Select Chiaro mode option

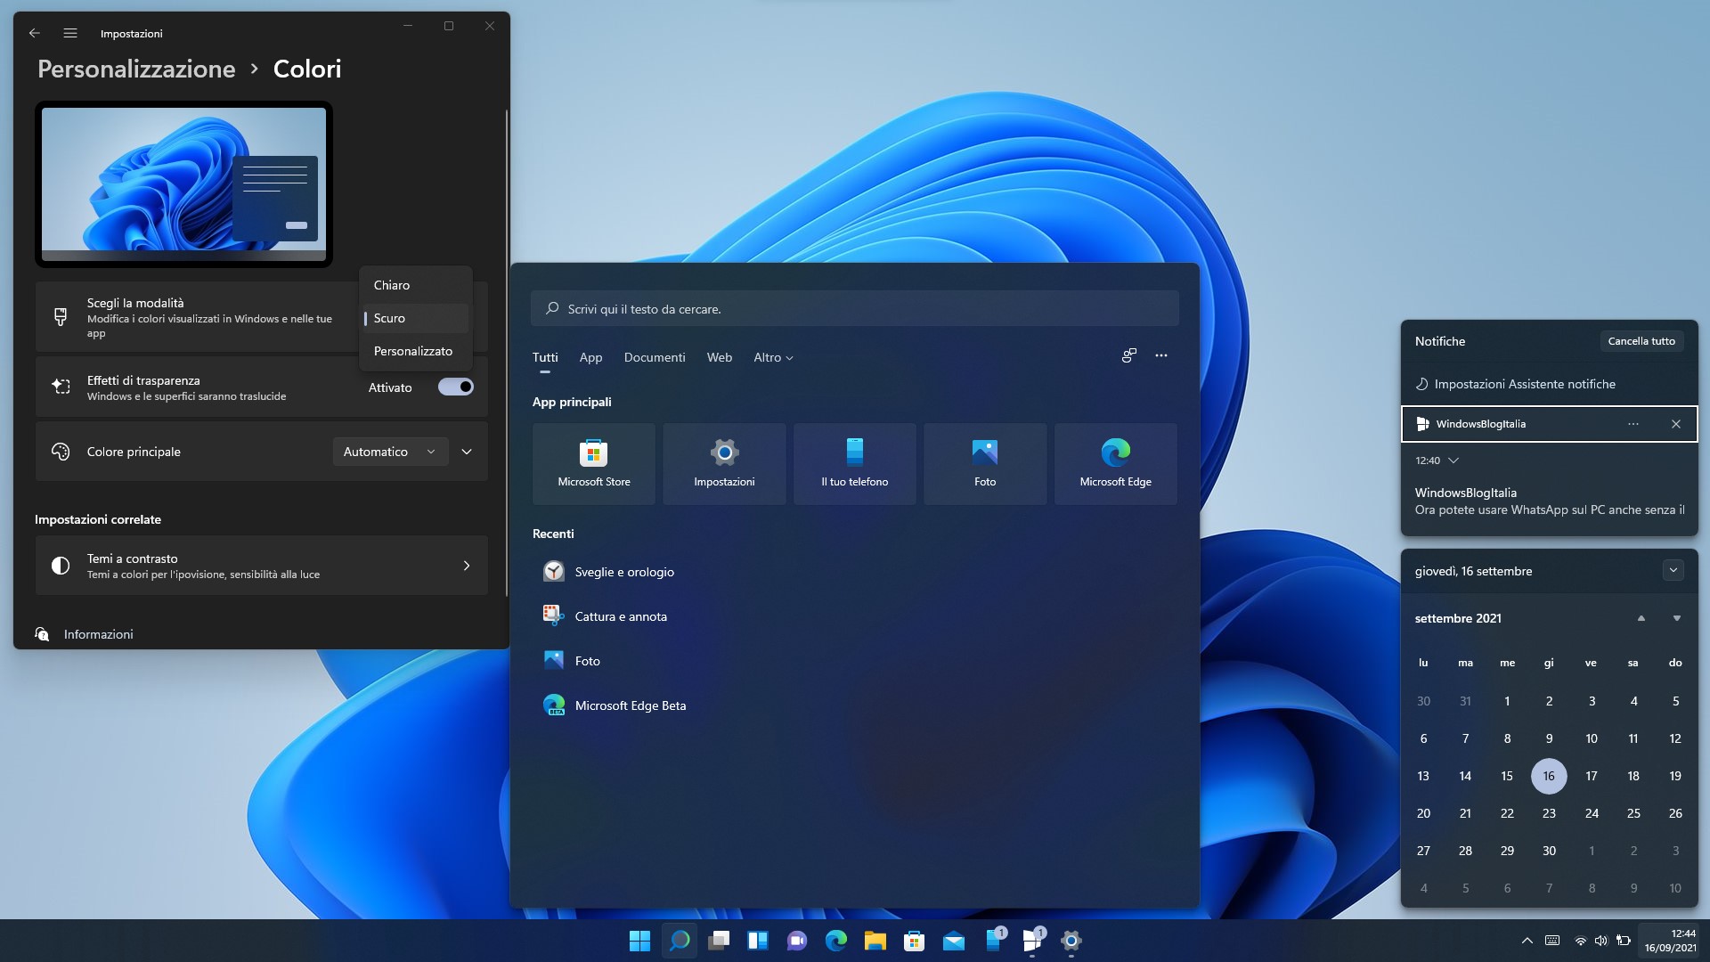point(416,285)
